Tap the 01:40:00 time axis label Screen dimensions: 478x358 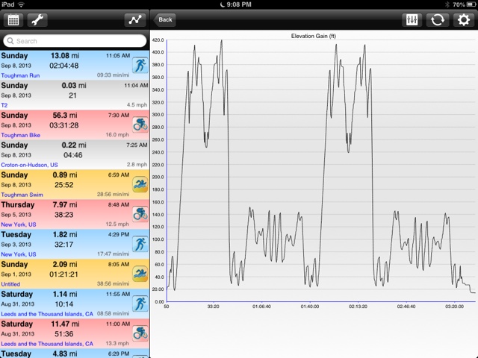point(310,307)
